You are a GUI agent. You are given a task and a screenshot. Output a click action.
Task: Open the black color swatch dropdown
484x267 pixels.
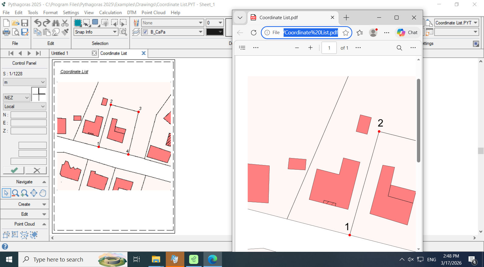215,32
